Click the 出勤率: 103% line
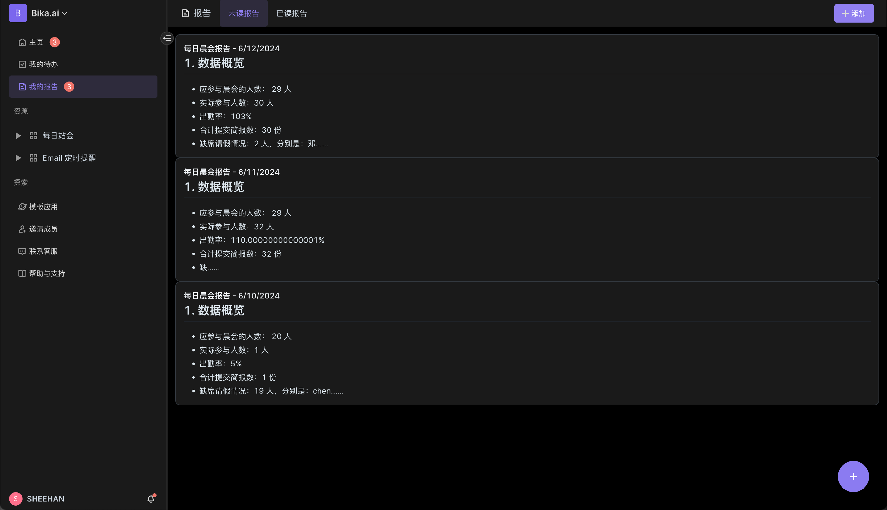The image size is (887, 510). pyautogui.click(x=226, y=116)
